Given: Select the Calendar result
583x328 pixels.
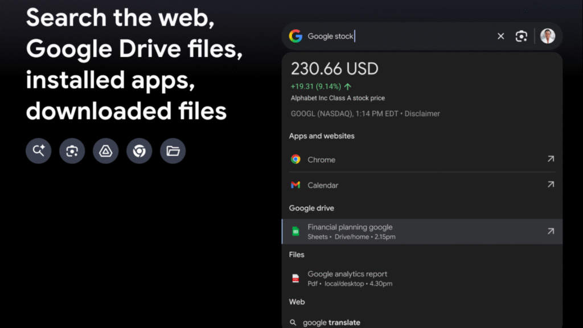Looking at the screenshot, I should (323, 185).
